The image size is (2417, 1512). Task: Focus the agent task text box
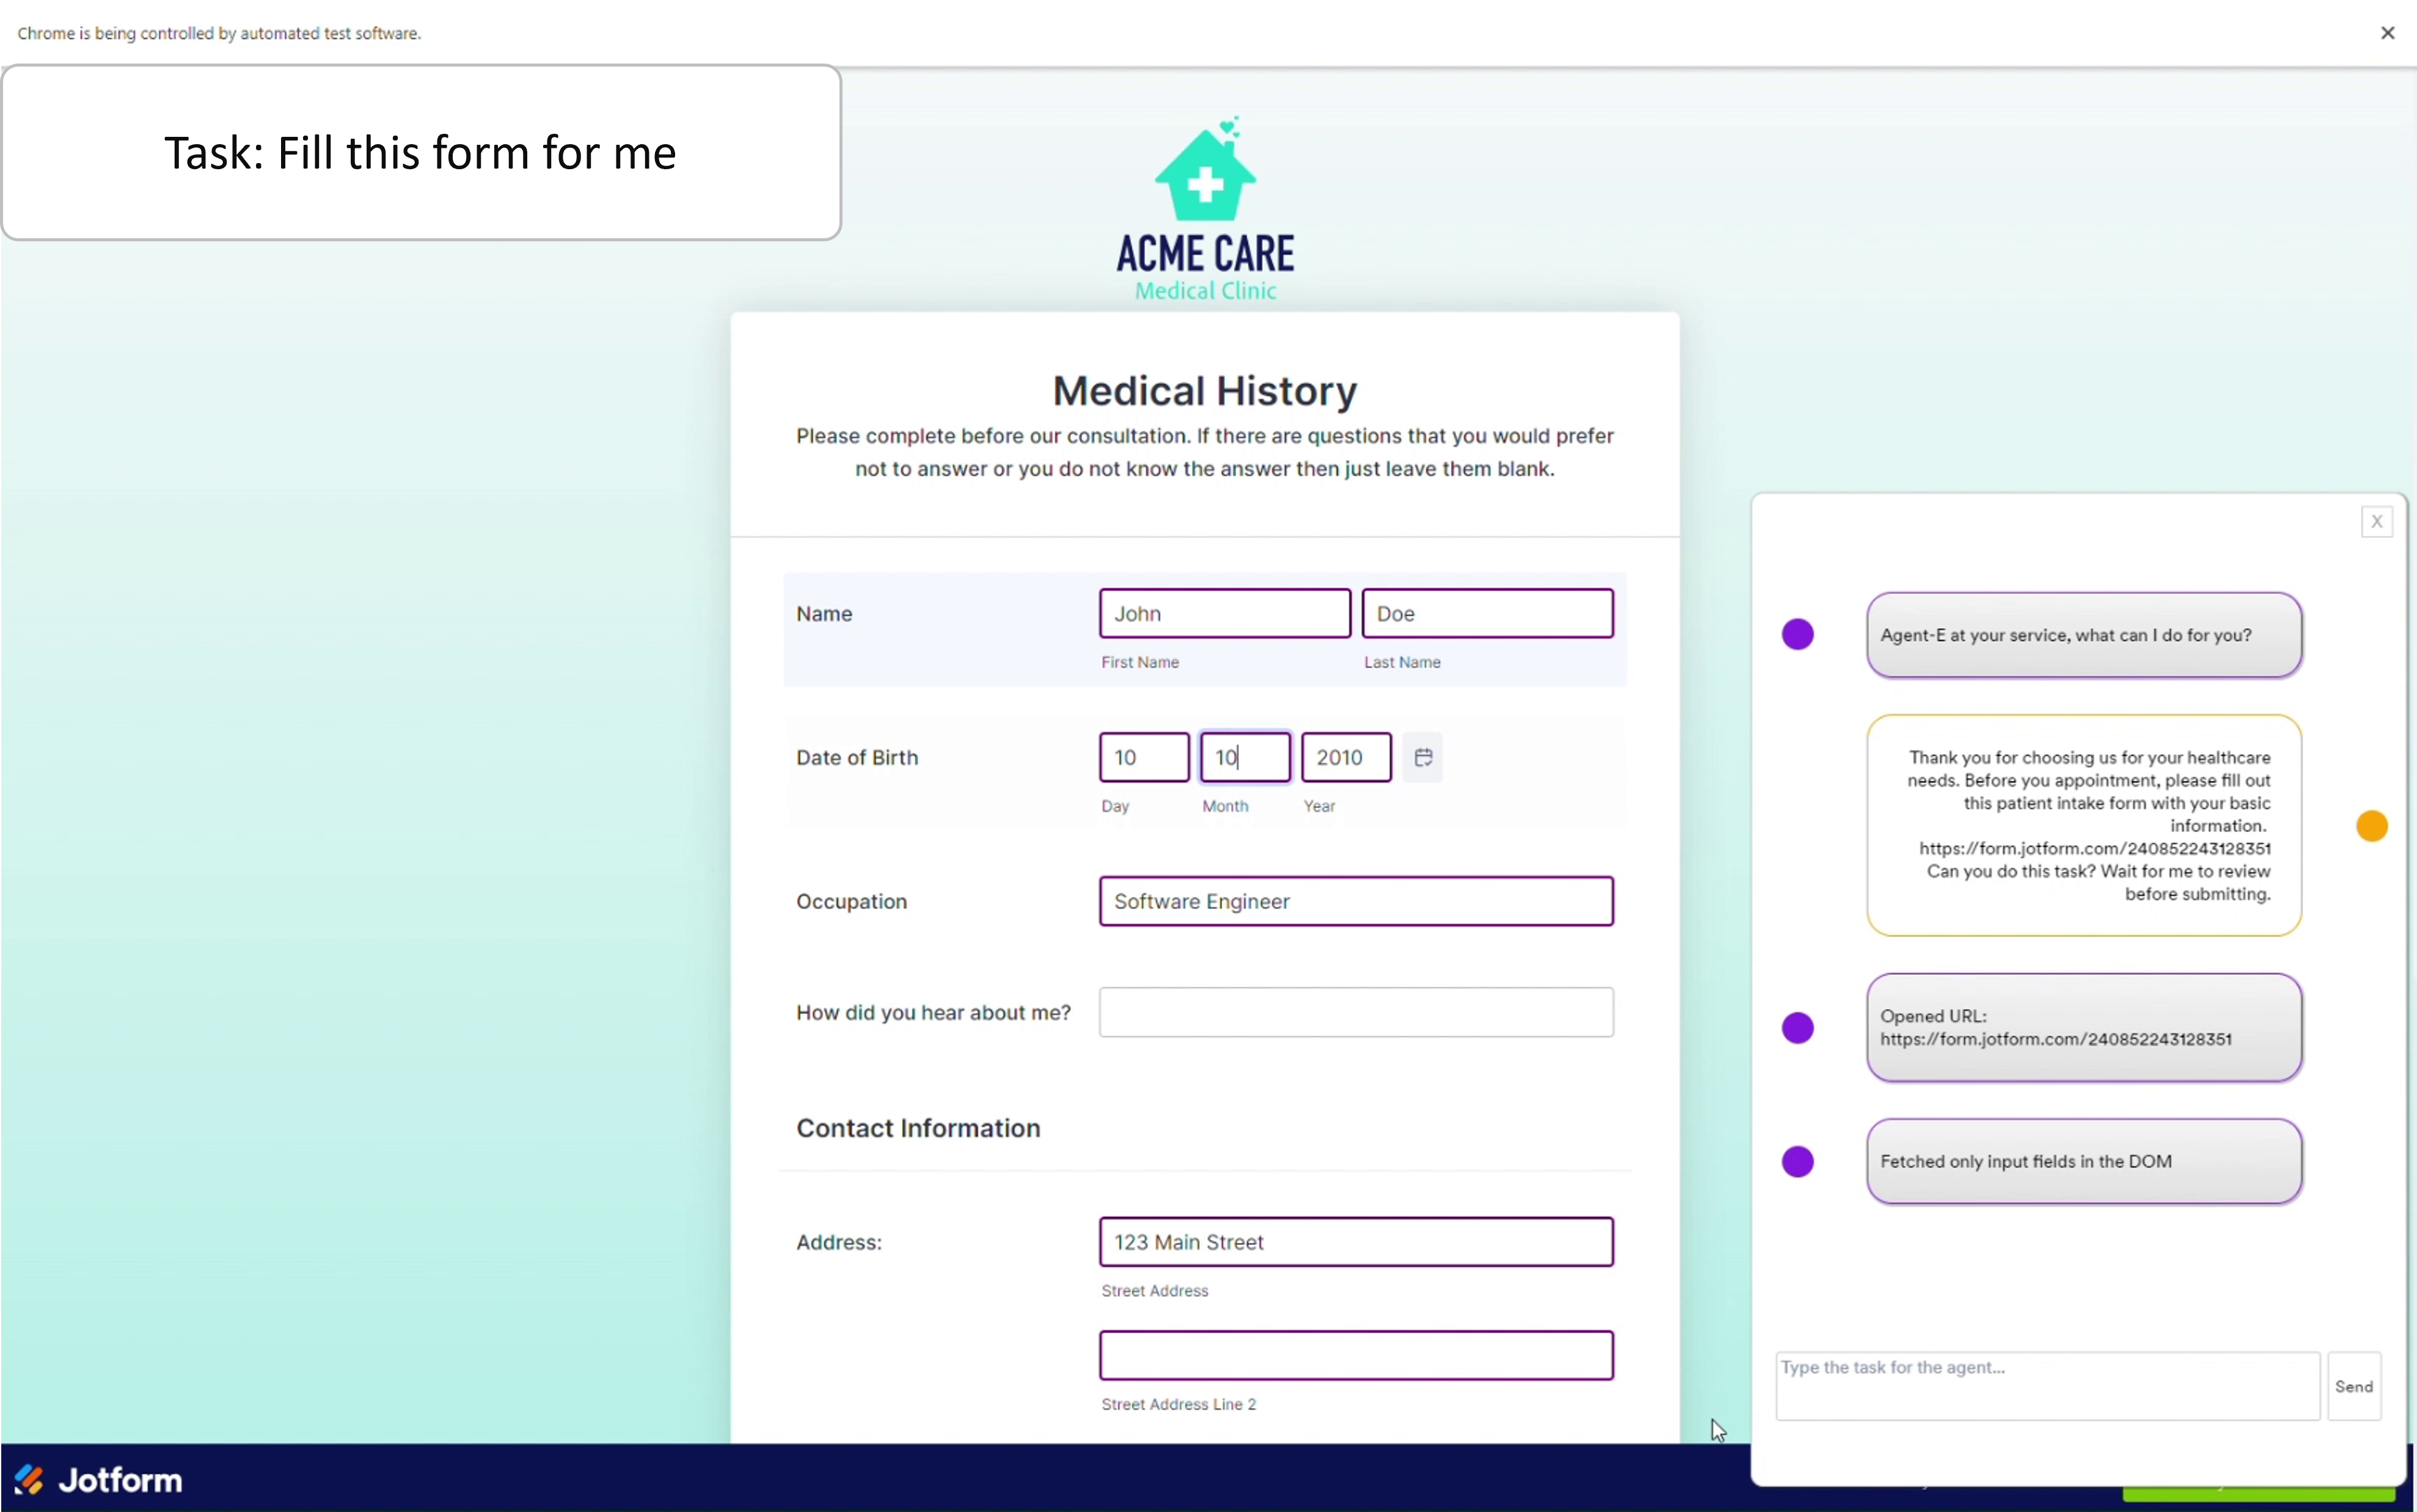click(2046, 1385)
